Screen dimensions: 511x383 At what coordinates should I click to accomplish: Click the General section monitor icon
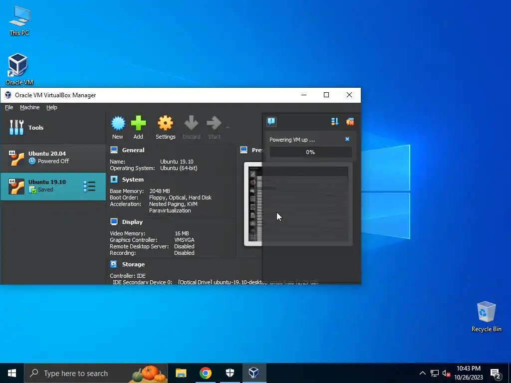114,150
